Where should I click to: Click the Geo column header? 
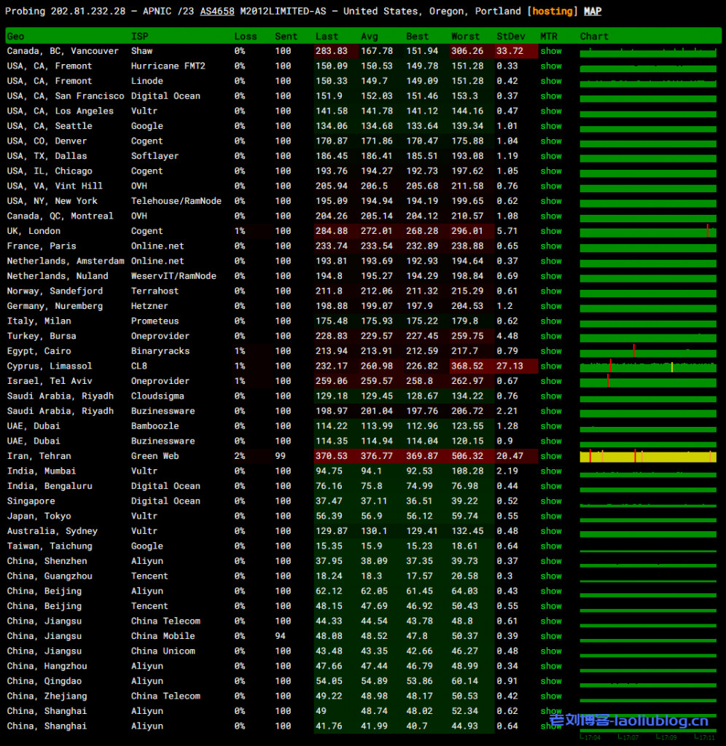tap(15, 36)
